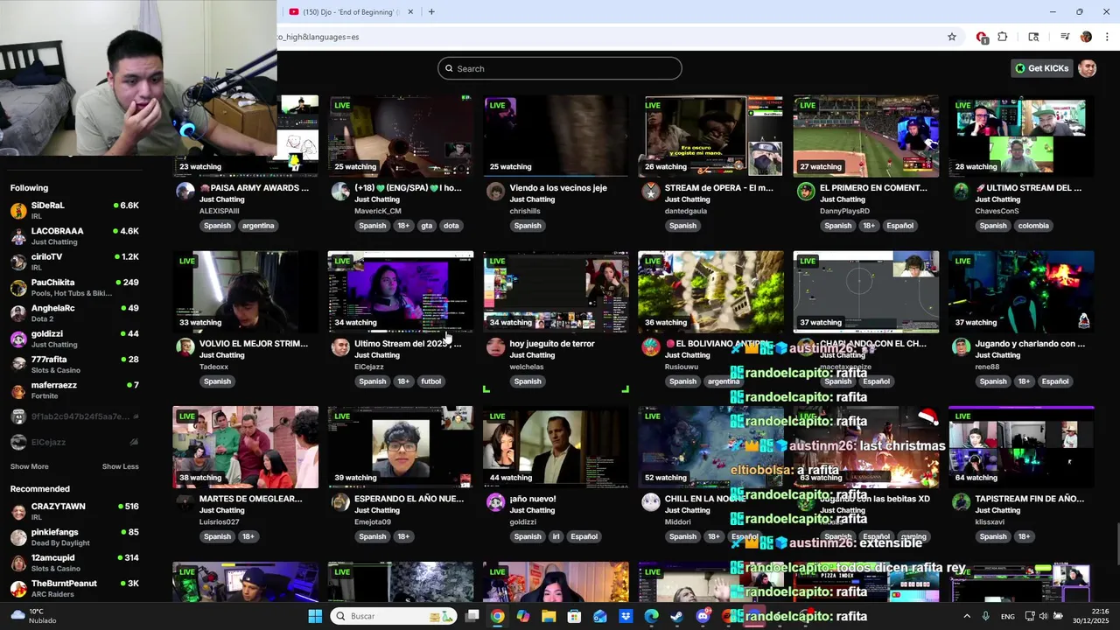The width and height of the screenshot is (1120, 630).
Task: Open 'Viendo a los vecinos jeje' stream thumbnail
Action: (x=556, y=136)
